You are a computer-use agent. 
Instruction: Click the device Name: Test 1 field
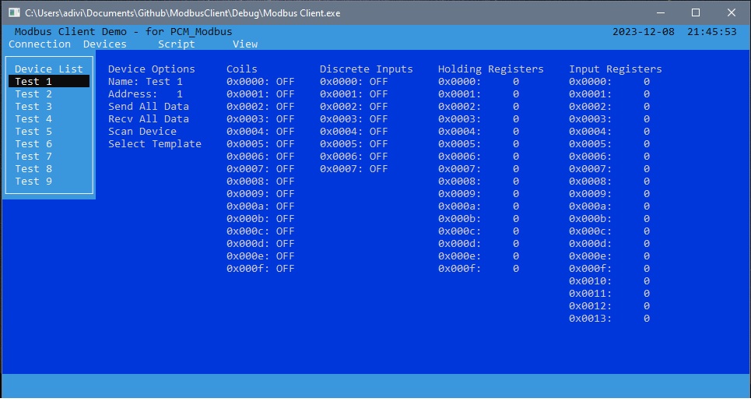pos(146,82)
